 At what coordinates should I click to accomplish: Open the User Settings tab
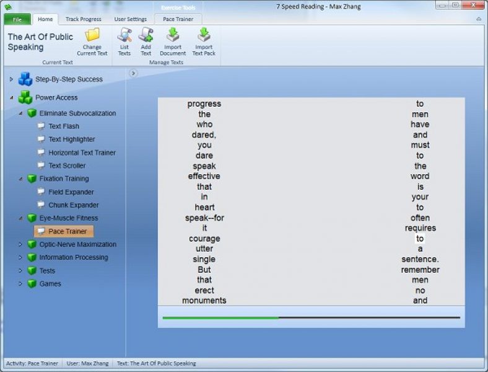130,19
